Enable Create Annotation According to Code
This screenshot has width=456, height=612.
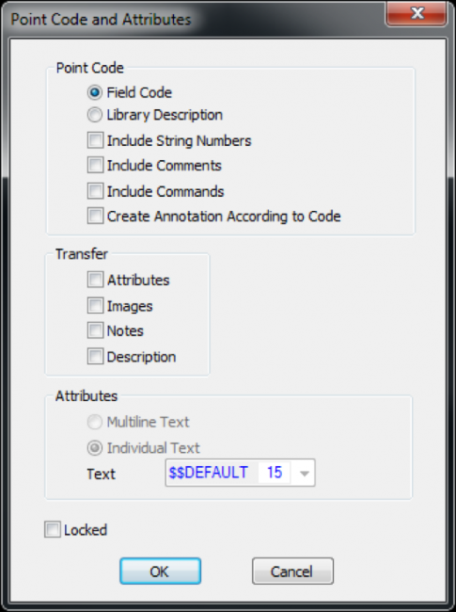(95, 216)
